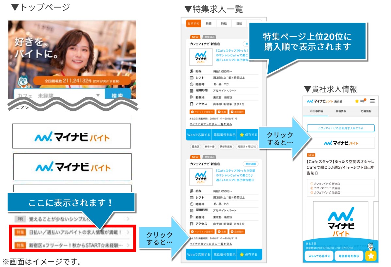Click the ③ カフェマイナビ 池袋店 store entry
The height and width of the screenshot is (267, 391).
[325, 193]
